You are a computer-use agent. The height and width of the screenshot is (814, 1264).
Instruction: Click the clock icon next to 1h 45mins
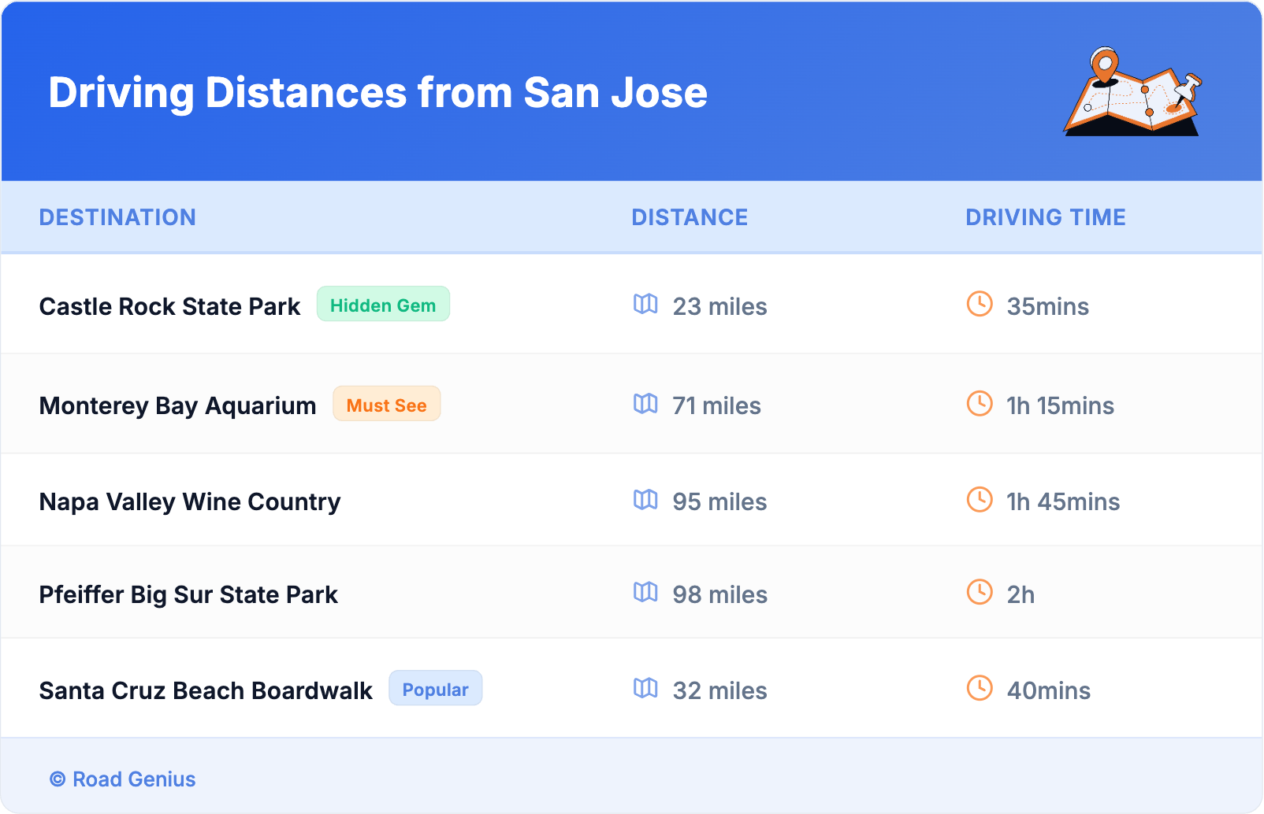point(980,500)
